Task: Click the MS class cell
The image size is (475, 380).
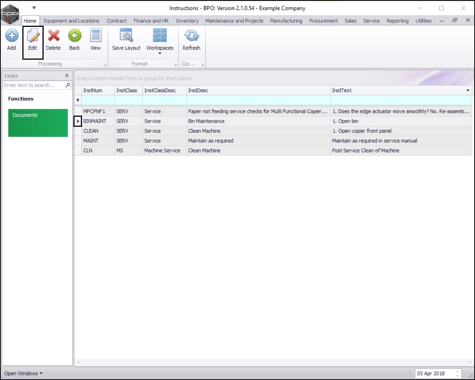Action: click(x=129, y=150)
